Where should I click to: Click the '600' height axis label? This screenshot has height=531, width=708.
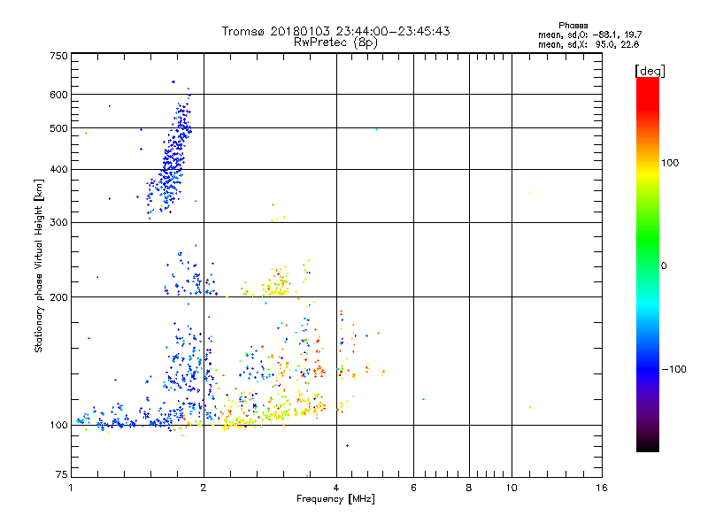coord(58,95)
